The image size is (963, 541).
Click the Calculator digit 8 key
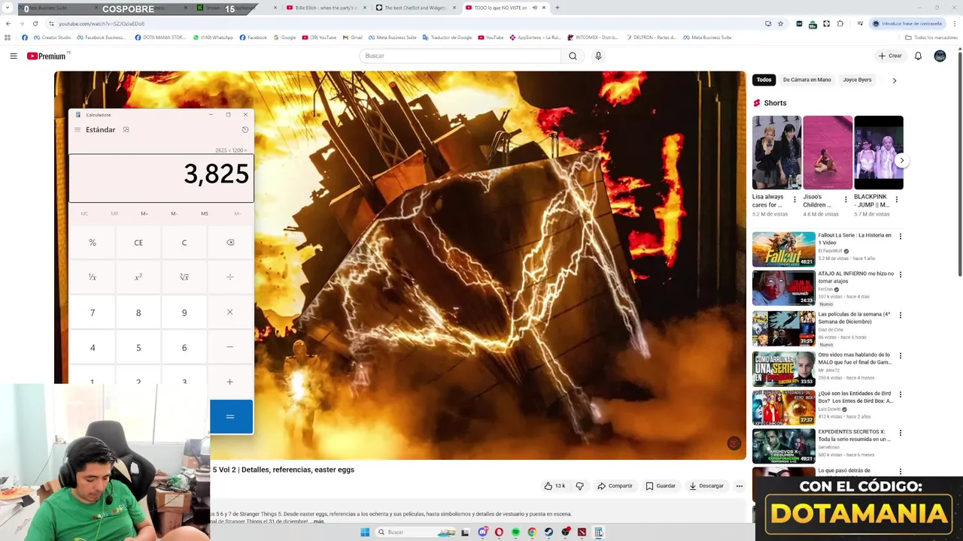(138, 313)
